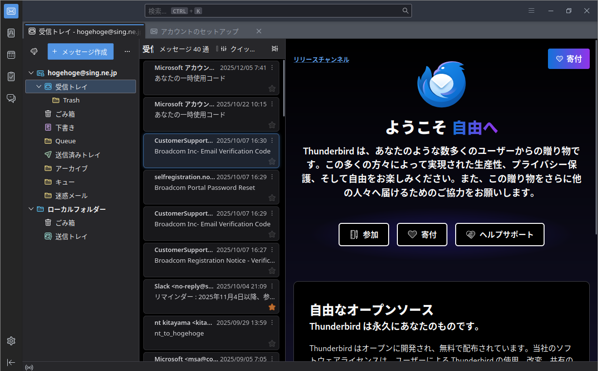This screenshot has width=598, height=371.
Task: Star the 16:29 CustomerSupport verification message
Action: (272, 234)
